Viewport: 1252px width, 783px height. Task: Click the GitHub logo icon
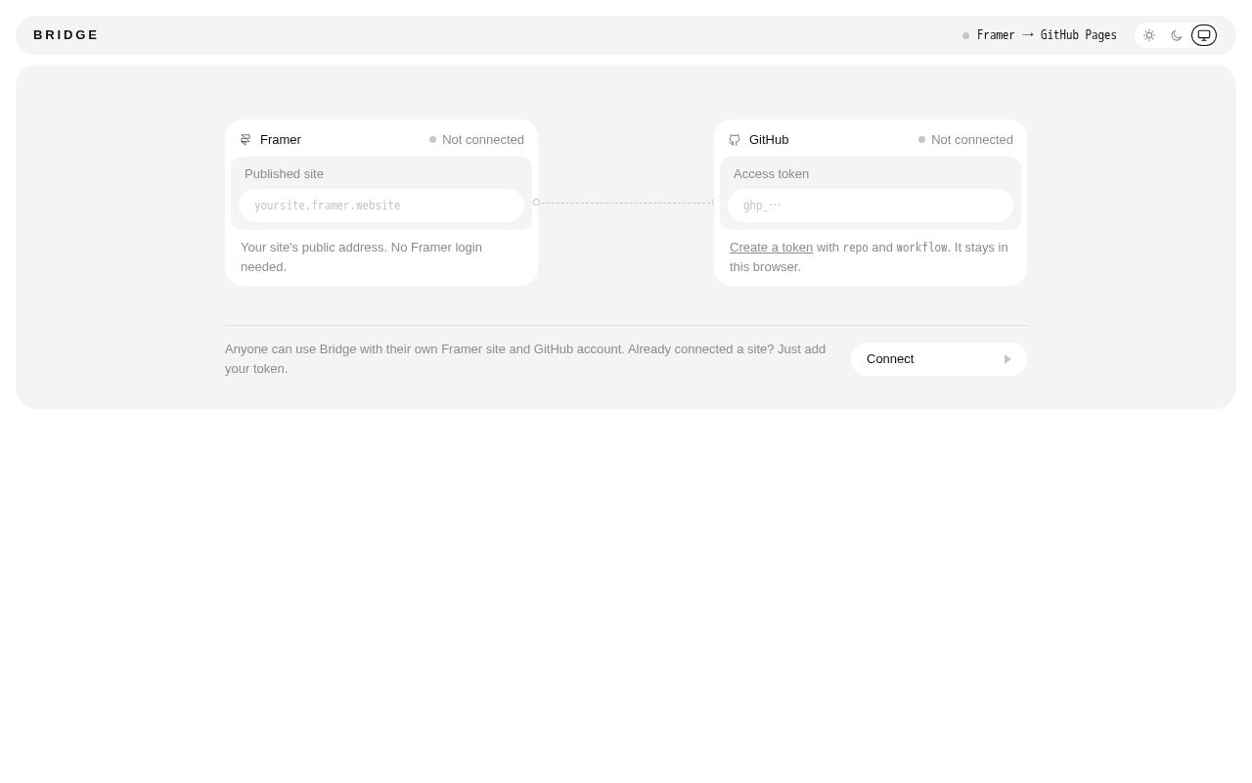735,140
